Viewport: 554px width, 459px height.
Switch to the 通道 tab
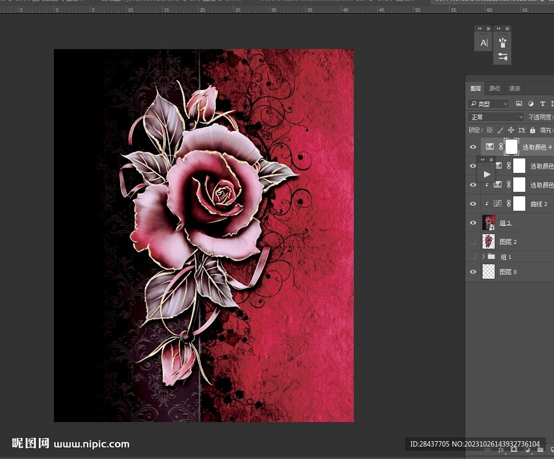(x=515, y=89)
